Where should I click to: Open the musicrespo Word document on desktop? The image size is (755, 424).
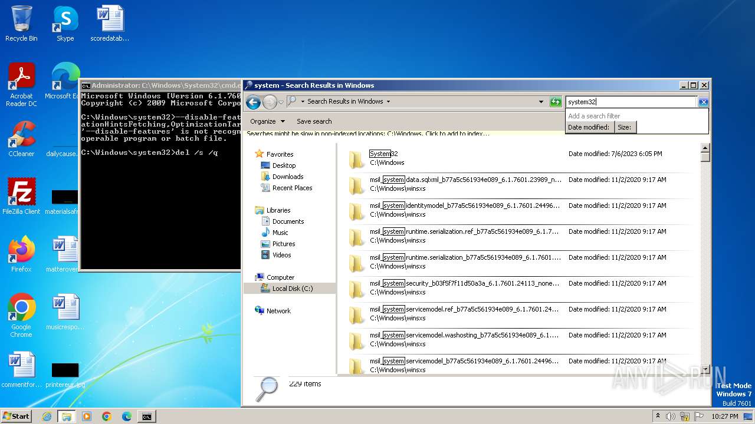click(65, 312)
